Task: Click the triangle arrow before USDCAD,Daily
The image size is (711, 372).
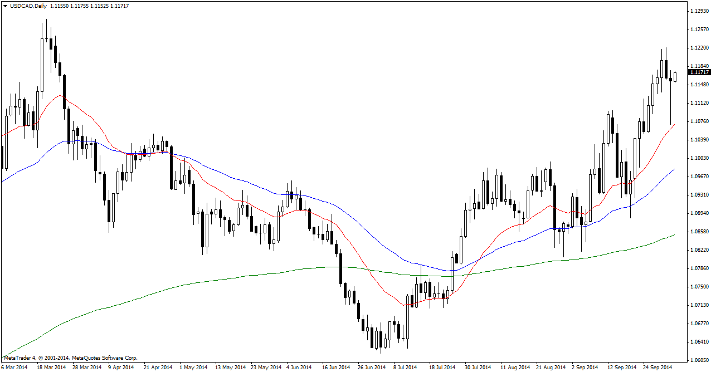Action: (x=6, y=6)
